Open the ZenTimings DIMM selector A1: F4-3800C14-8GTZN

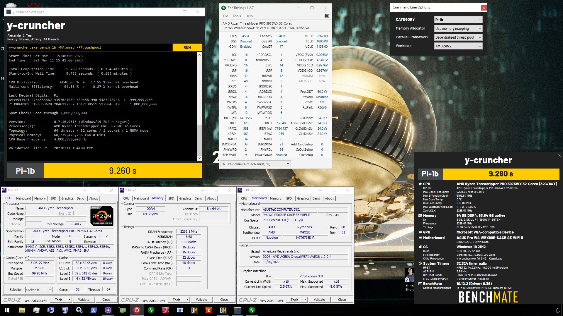255,164
